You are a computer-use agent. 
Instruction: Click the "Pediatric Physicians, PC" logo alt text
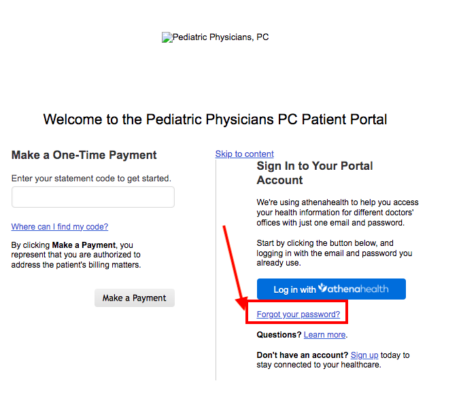click(220, 37)
